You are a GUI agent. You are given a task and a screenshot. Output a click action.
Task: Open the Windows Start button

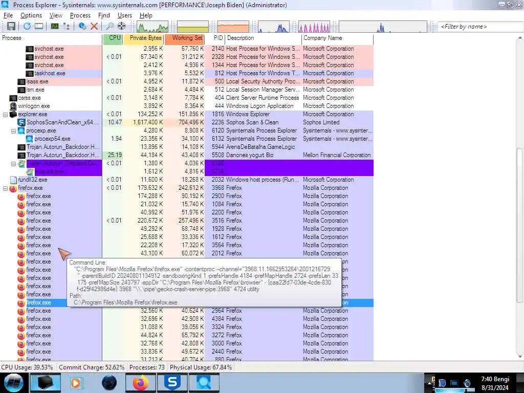[x=14, y=383]
